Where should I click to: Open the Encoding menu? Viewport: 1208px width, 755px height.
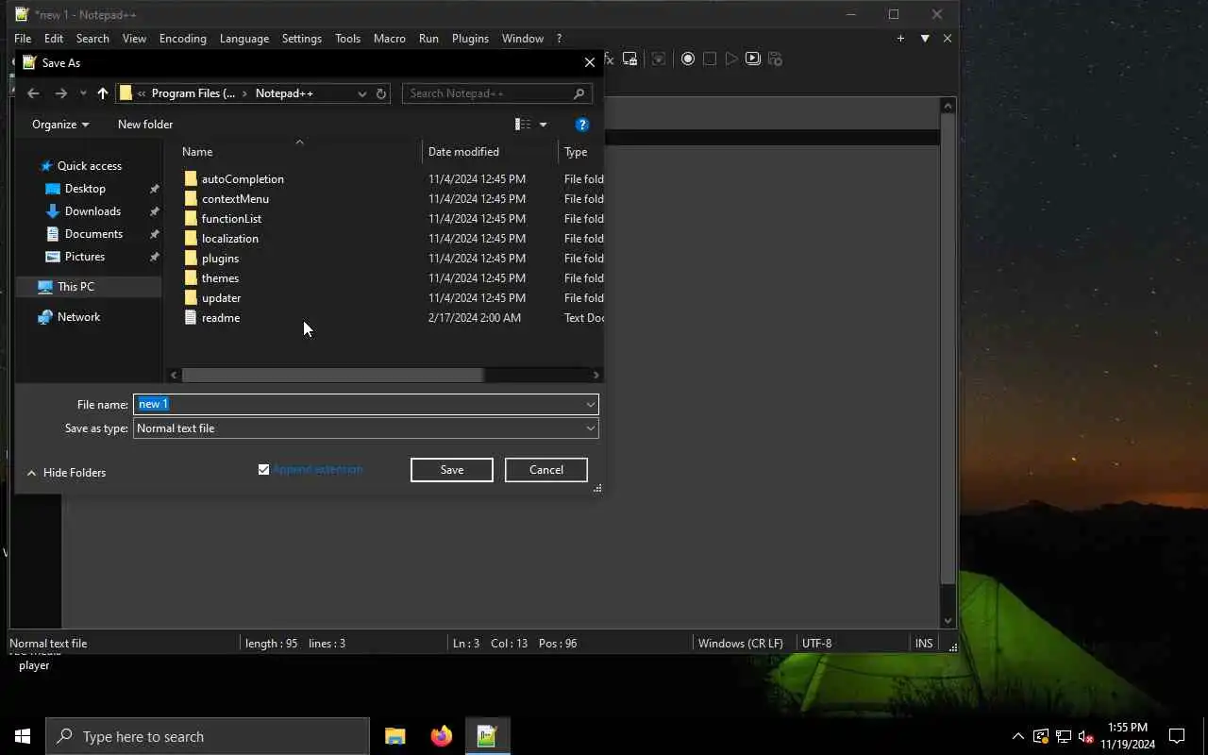click(x=183, y=39)
